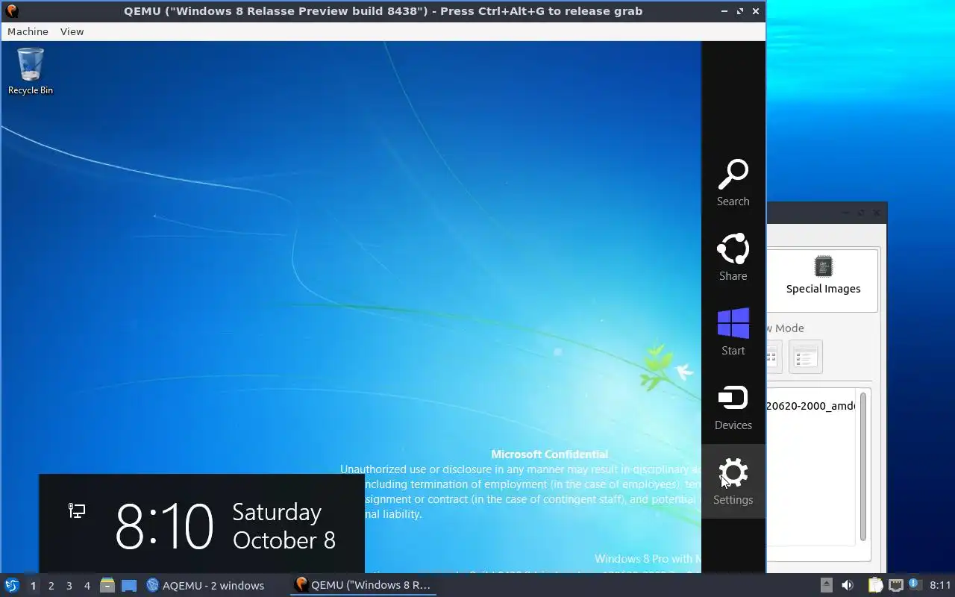This screenshot has height=597, width=955.
Task: Activate AQEMU - 2 windows taskbar entry
Action: click(x=205, y=586)
